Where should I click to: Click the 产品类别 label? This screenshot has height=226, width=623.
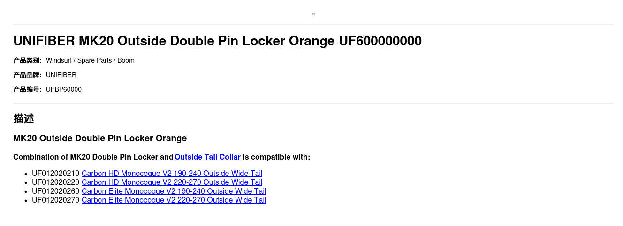pyautogui.click(x=27, y=60)
